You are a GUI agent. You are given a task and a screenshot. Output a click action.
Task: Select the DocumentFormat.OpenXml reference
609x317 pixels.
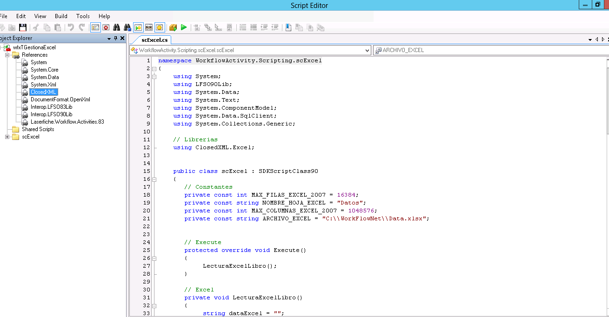click(60, 99)
